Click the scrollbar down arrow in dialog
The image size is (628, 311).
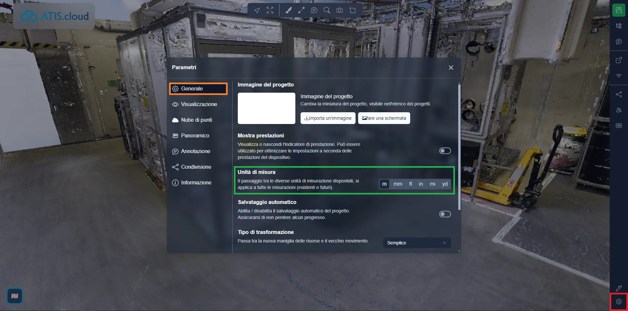pos(459,251)
